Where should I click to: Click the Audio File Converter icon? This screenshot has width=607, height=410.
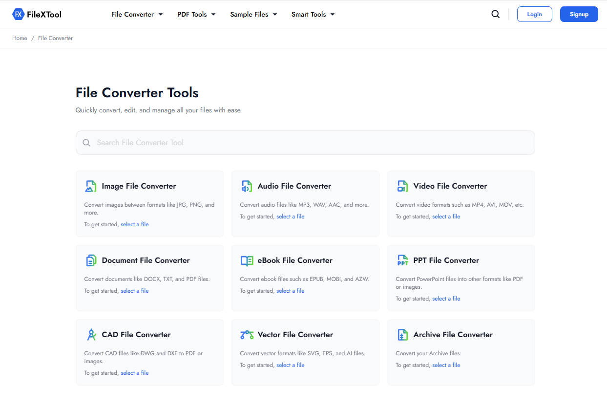[247, 186]
